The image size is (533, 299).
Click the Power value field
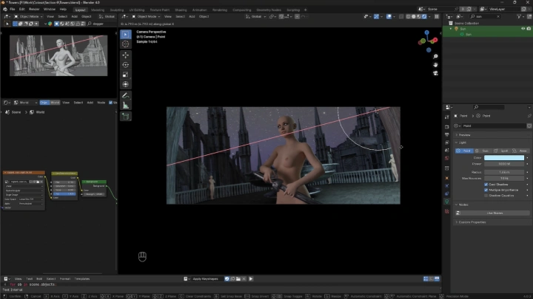(504, 164)
